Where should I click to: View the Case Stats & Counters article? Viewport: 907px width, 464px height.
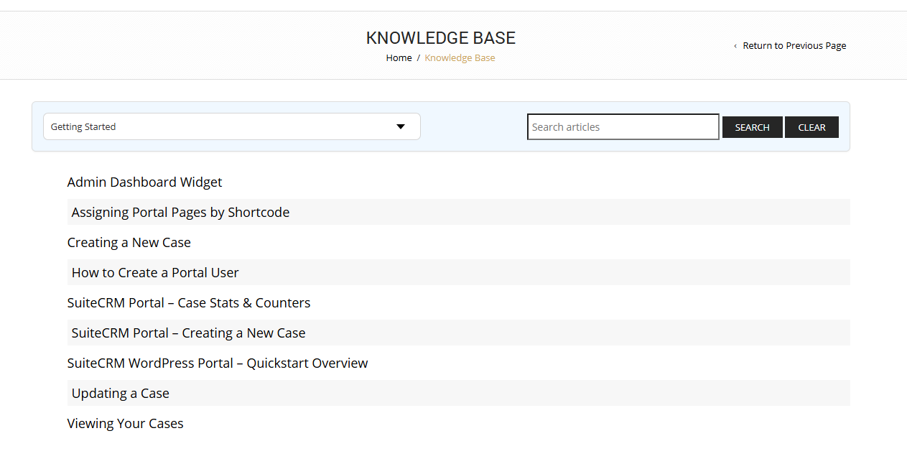(189, 303)
